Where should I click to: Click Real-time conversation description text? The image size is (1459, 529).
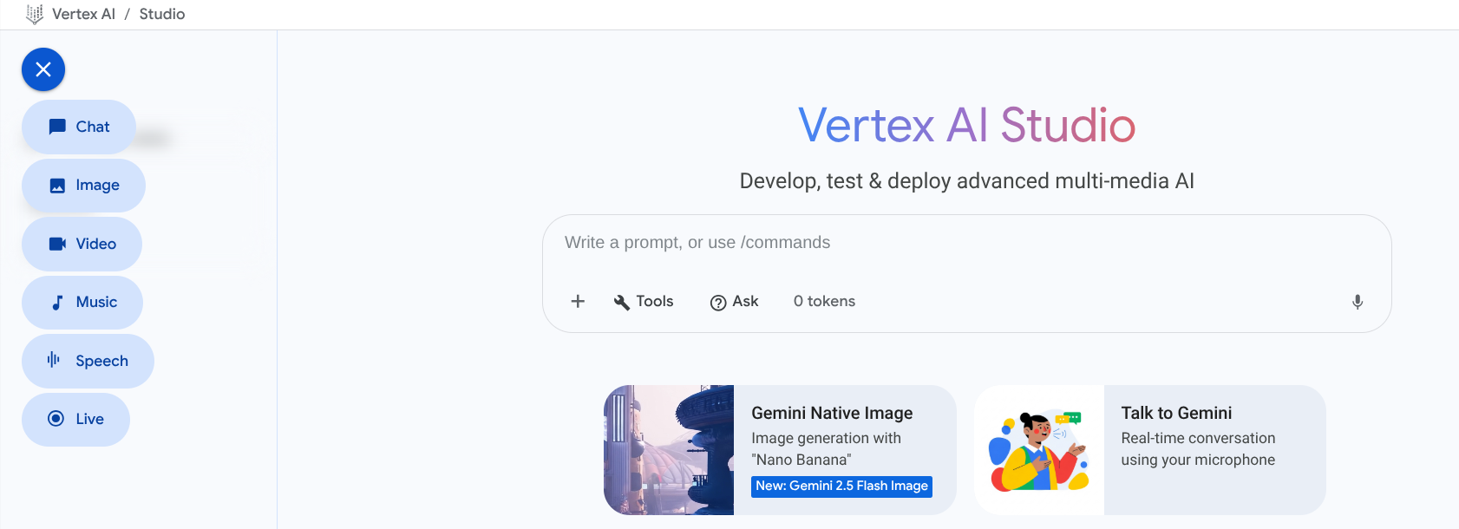pyautogui.click(x=1198, y=449)
